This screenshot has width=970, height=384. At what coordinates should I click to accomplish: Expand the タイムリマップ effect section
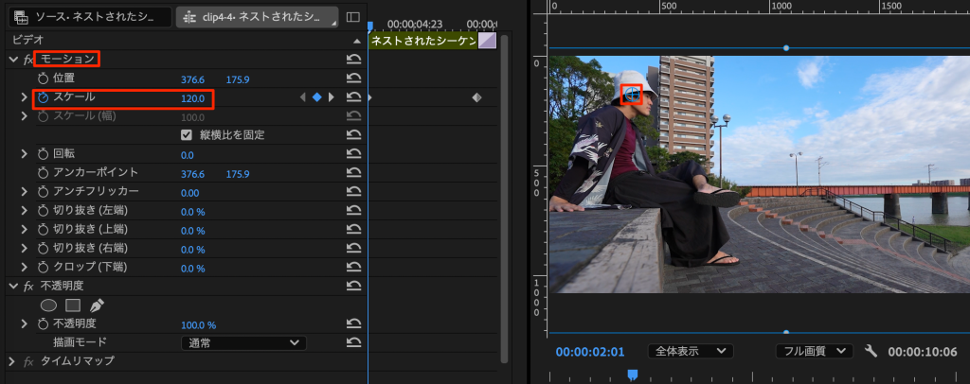(12, 361)
